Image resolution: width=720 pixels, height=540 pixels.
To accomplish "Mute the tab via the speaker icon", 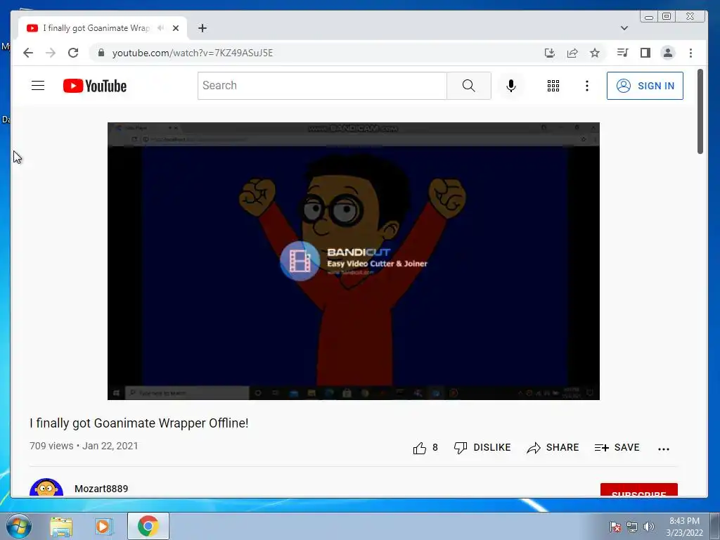I will 161,28.
